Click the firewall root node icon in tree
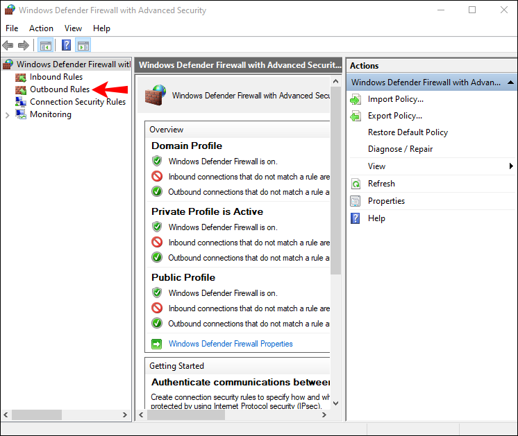This screenshot has height=436, width=518. point(8,64)
